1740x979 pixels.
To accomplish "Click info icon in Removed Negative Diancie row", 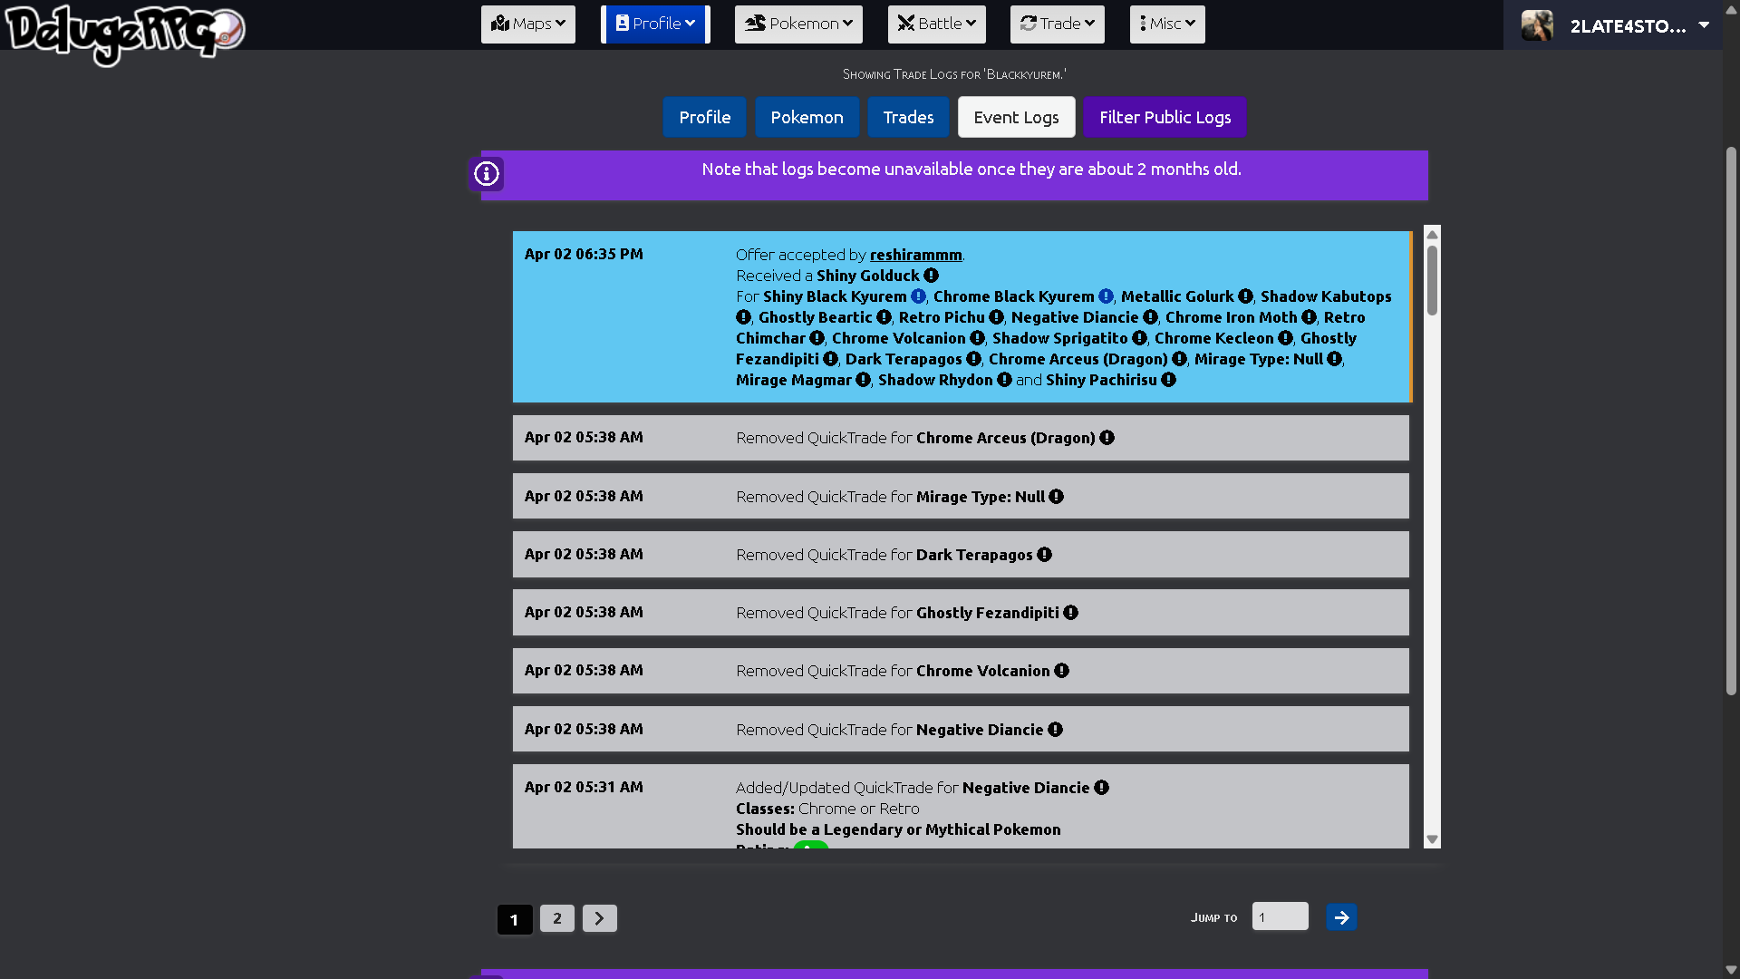I will pos(1056,730).
